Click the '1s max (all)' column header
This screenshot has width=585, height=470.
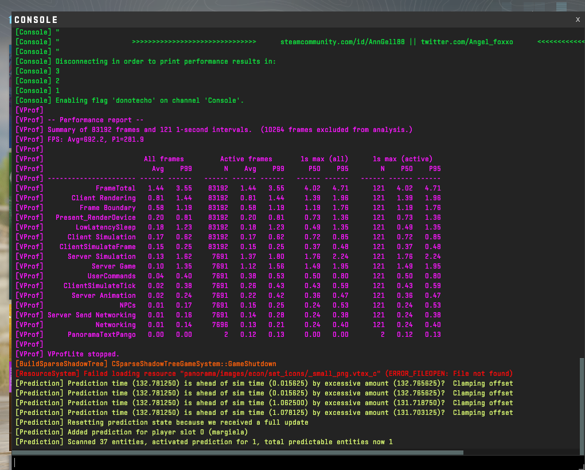coord(325,158)
